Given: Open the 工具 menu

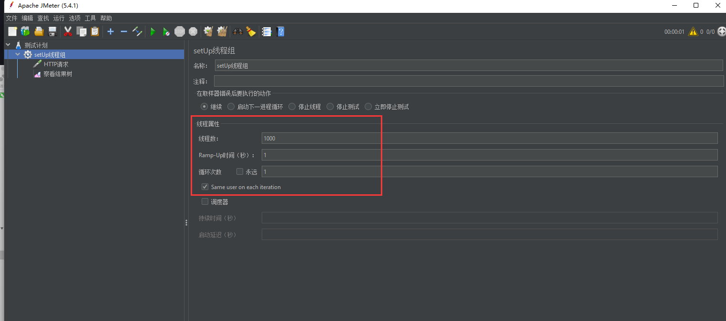Looking at the screenshot, I should 90,18.
